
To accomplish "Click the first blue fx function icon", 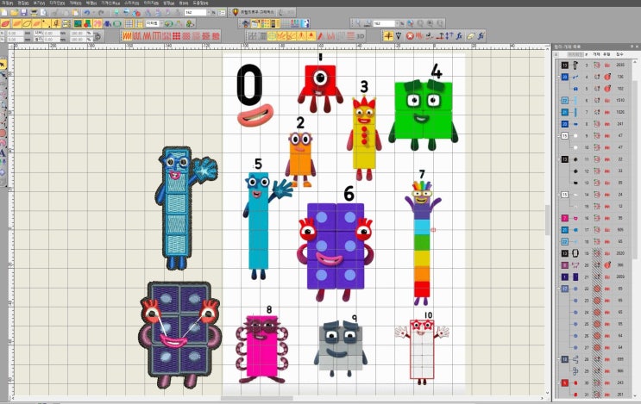I will pos(460,36).
